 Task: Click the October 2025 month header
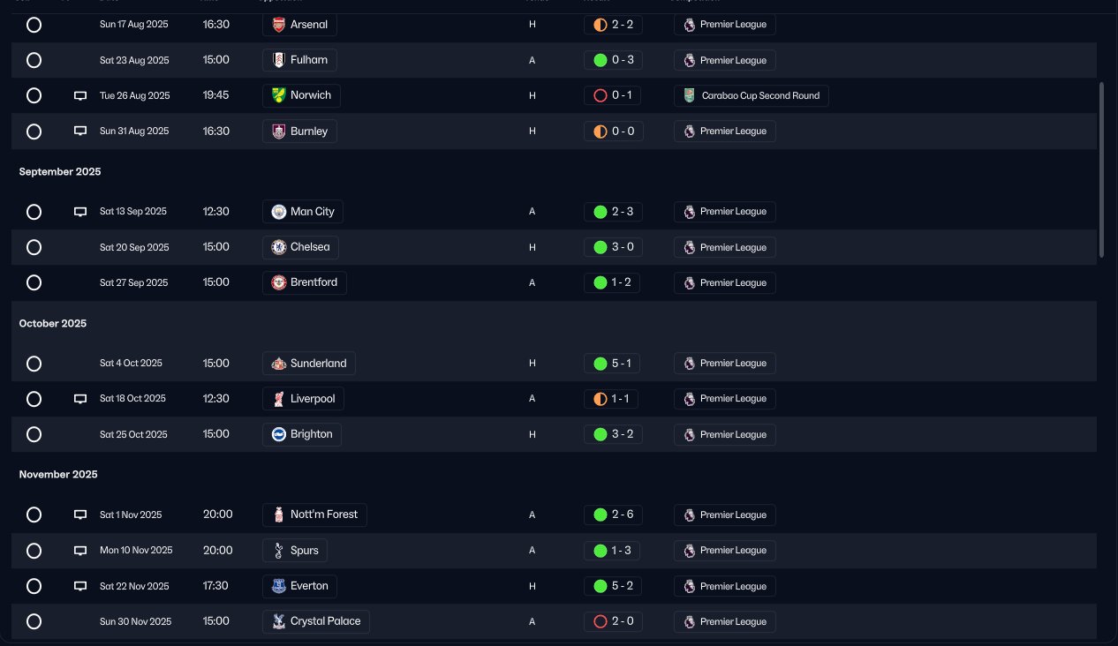[x=53, y=324]
